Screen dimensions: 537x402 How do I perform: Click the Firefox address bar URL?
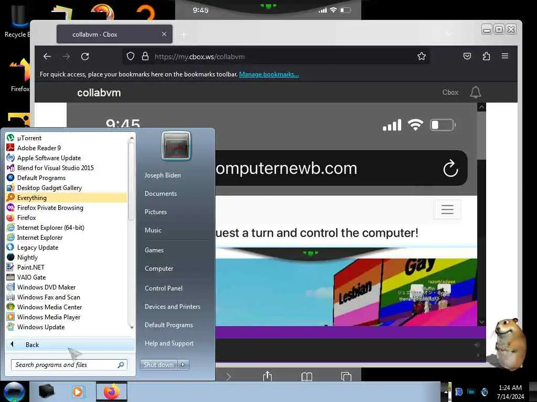click(199, 57)
